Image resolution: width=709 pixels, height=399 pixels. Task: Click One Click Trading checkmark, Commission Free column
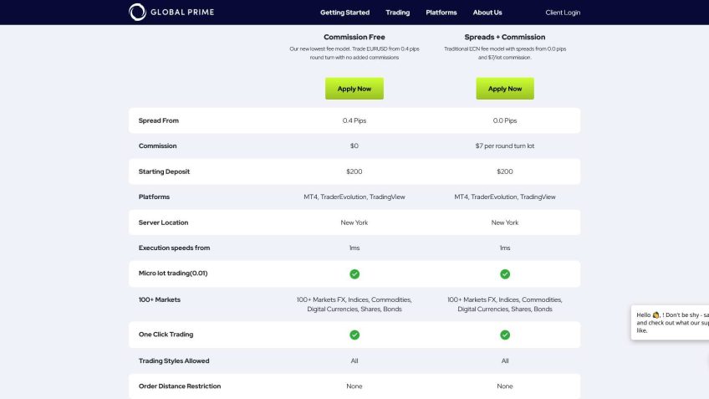354,335
